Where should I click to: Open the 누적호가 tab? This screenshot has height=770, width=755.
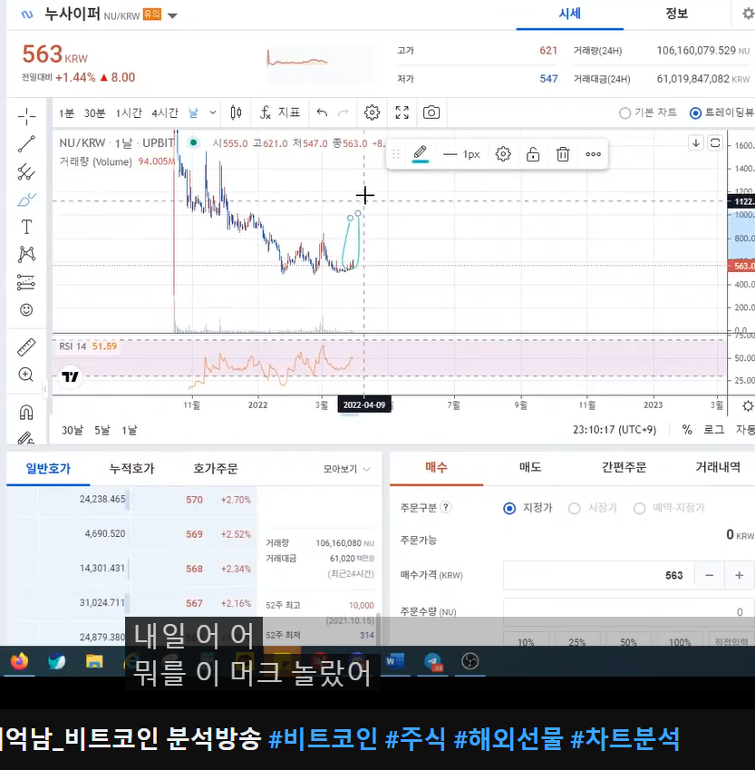[131, 469]
